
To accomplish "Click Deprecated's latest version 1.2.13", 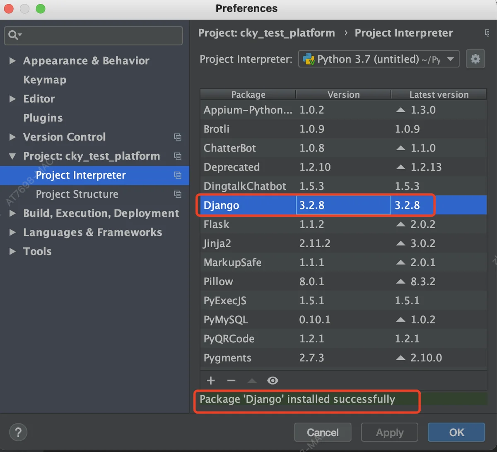I will coord(426,167).
